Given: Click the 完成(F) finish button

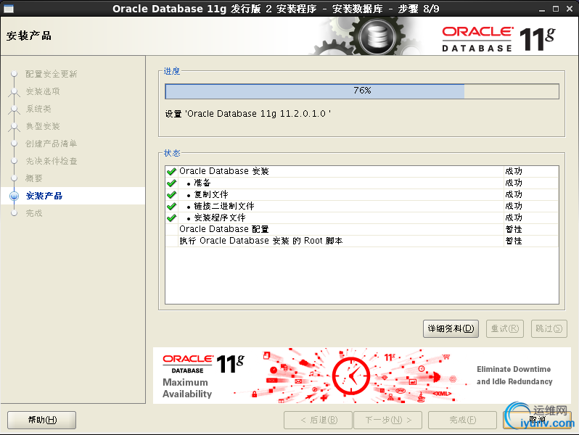Looking at the screenshot, I should 462,420.
